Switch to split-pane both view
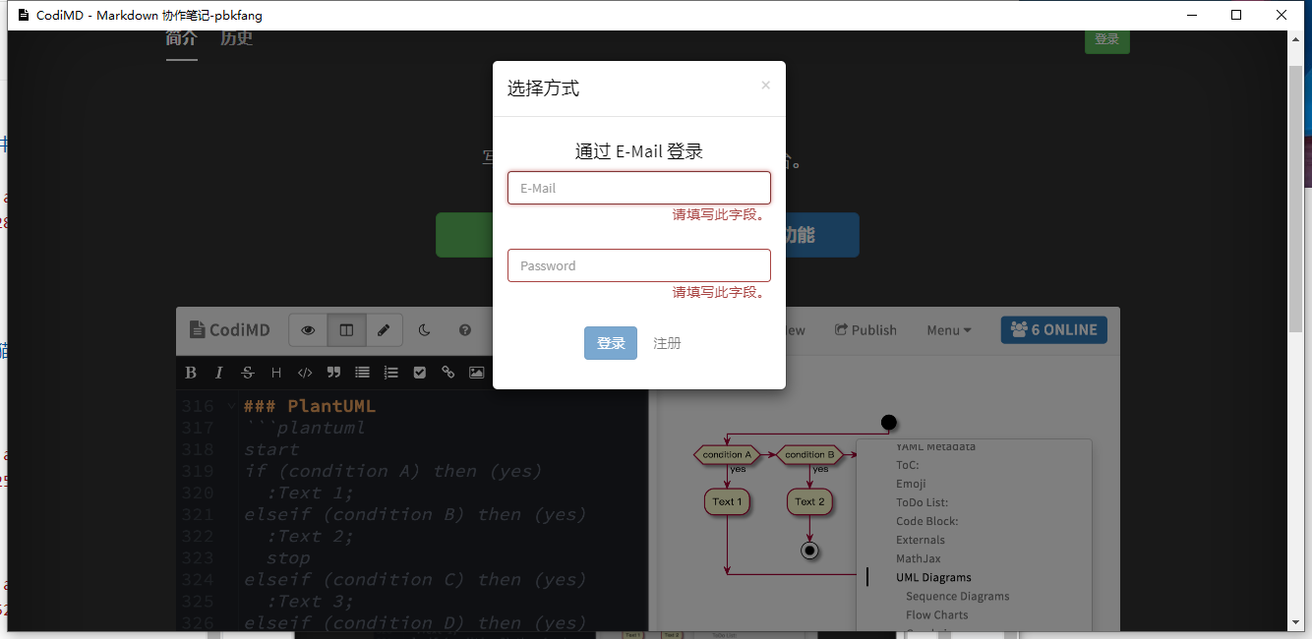1312x639 pixels. pos(346,330)
